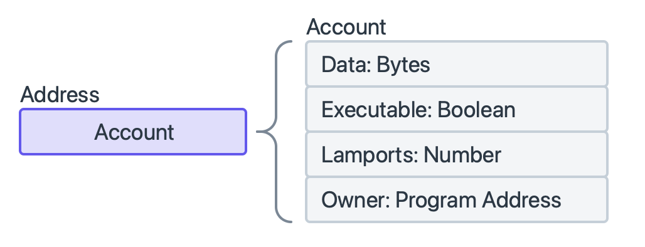
Task: Click the word Number in the Lamports row
Action: click(462, 155)
